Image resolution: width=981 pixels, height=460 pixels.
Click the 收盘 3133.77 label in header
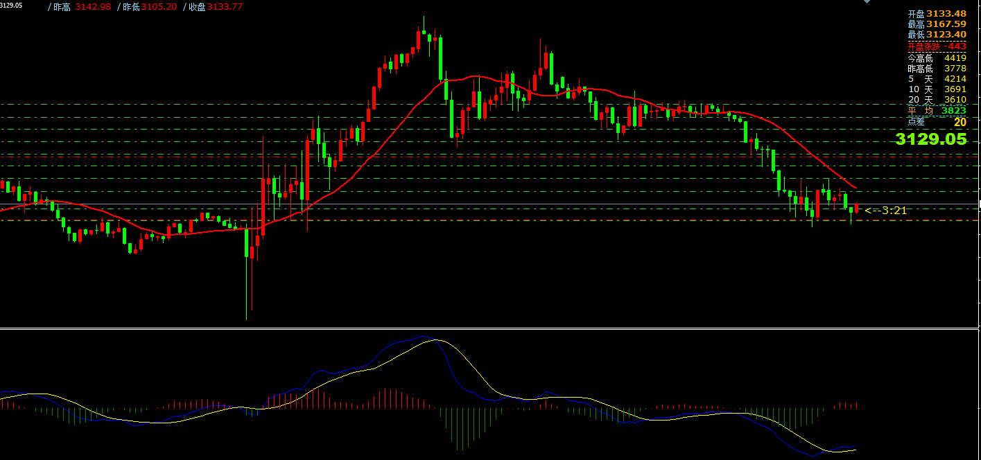point(213,7)
